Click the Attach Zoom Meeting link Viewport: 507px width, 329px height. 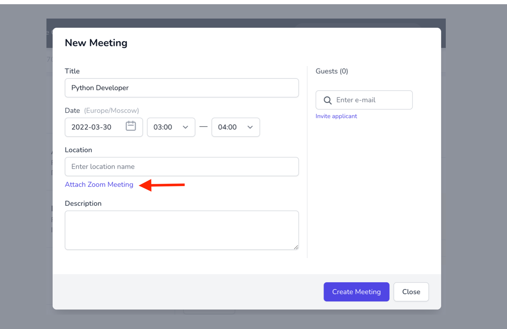pos(99,184)
